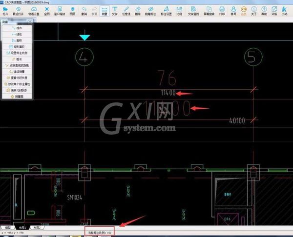Choose 对齐 aligned measure in panel
The height and width of the screenshot is (237, 293).
[x=17, y=28]
